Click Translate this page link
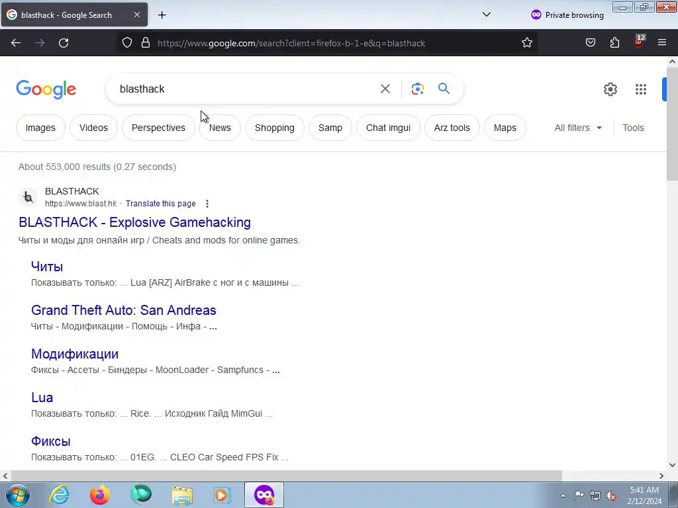678x508 pixels. point(160,204)
